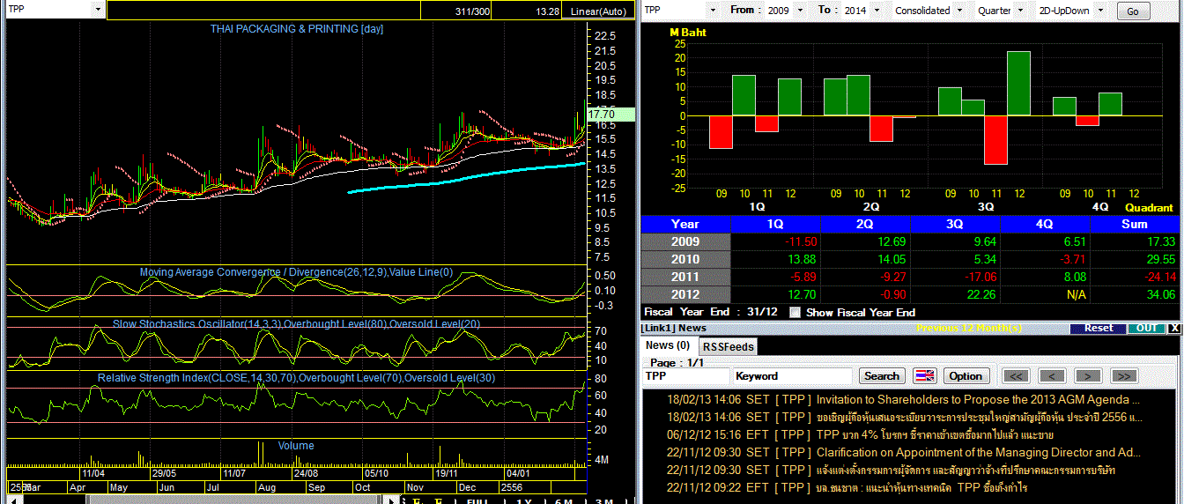Open the news Option button

(966, 375)
